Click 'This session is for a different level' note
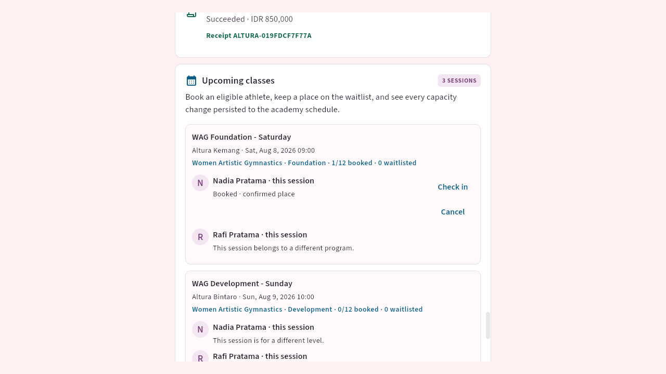The image size is (666, 374). point(268,341)
